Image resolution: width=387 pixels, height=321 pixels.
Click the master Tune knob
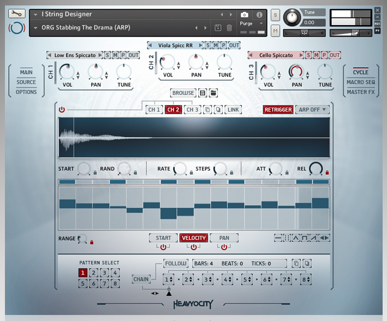[292, 16]
